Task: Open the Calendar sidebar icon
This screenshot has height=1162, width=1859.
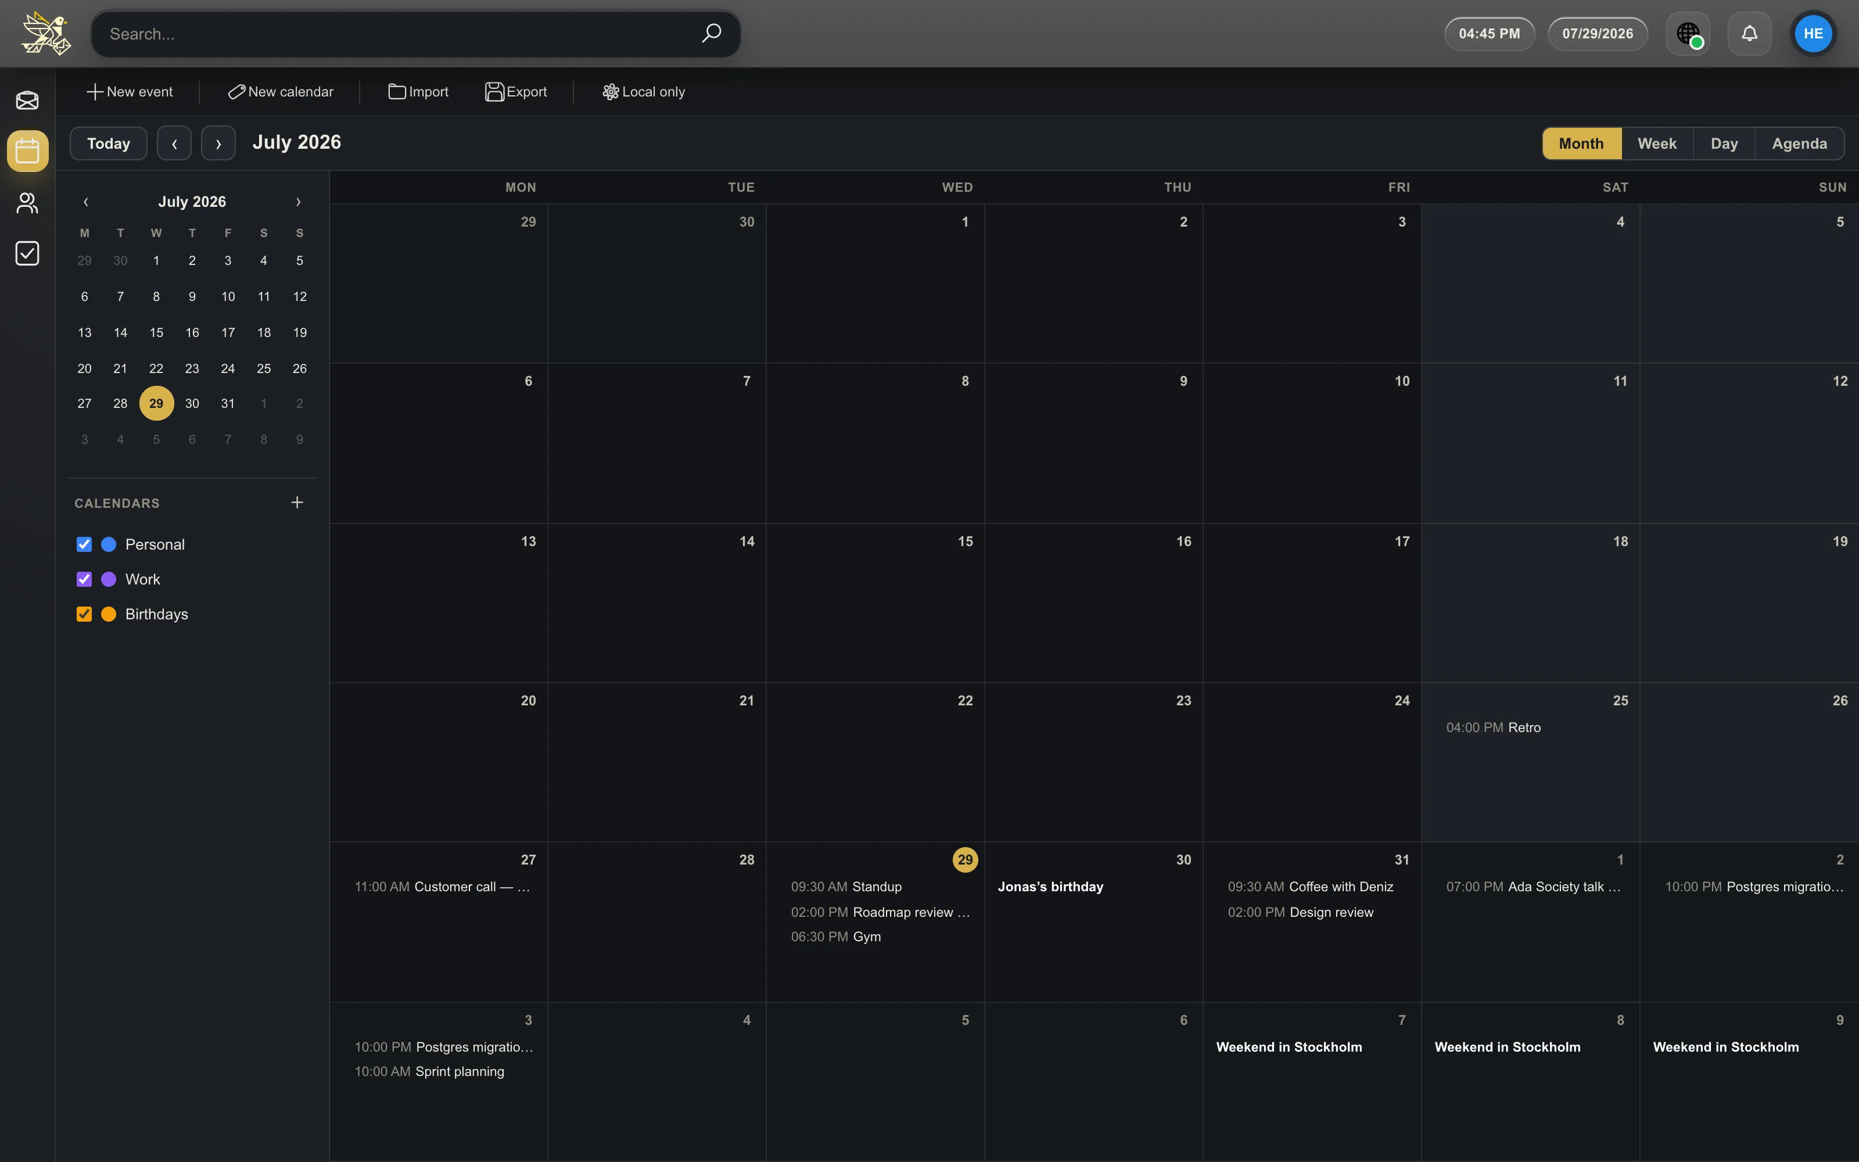Action: tap(28, 150)
